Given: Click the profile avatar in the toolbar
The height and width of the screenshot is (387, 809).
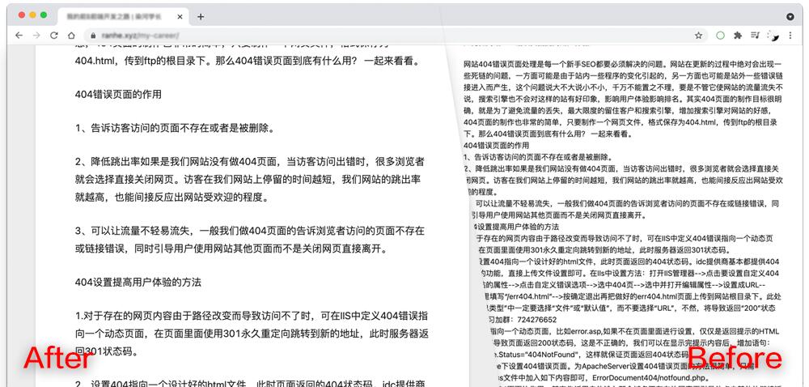Looking at the screenshot, I should pos(773,36).
